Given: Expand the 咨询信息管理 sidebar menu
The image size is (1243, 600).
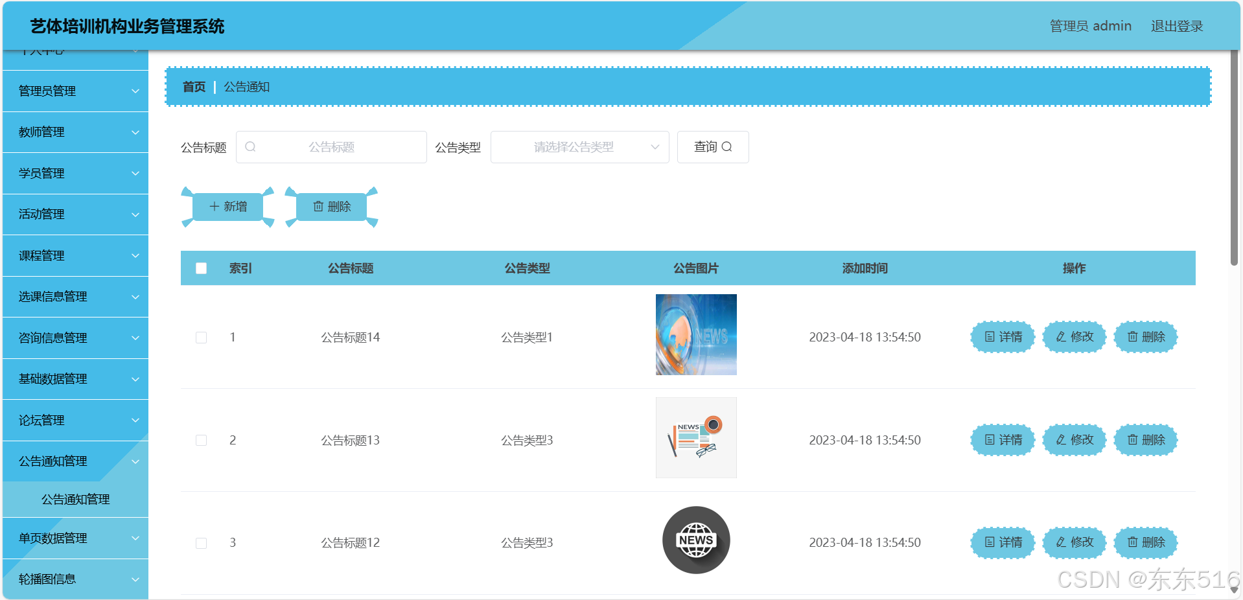Looking at the screenshot, I should [x=76, y=338].
